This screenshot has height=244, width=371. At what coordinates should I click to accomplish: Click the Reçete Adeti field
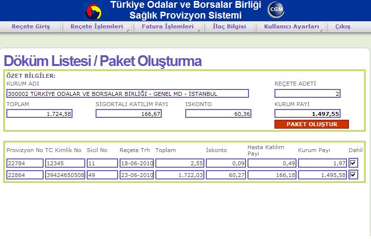(x=307, y=93)
